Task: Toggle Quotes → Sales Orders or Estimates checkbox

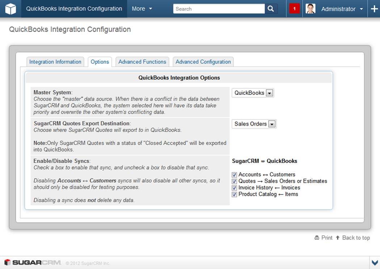Action: pos(234,181)
